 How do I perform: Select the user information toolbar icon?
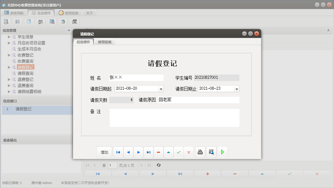pyautogui.click(x=40, y=22)
